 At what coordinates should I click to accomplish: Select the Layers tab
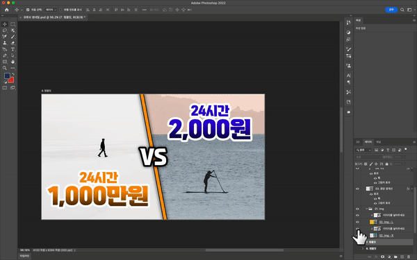[368, 142]
